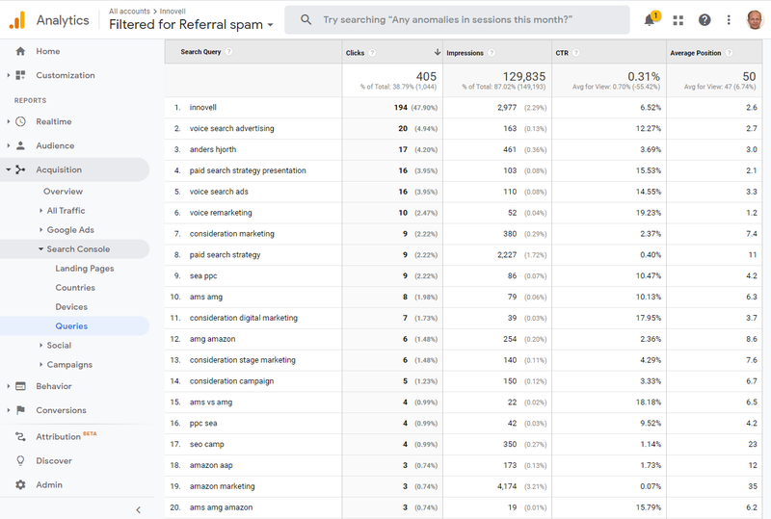Sort by Impressions column header
The width and height of the screenshot is (771, 519).
point(465,53)
